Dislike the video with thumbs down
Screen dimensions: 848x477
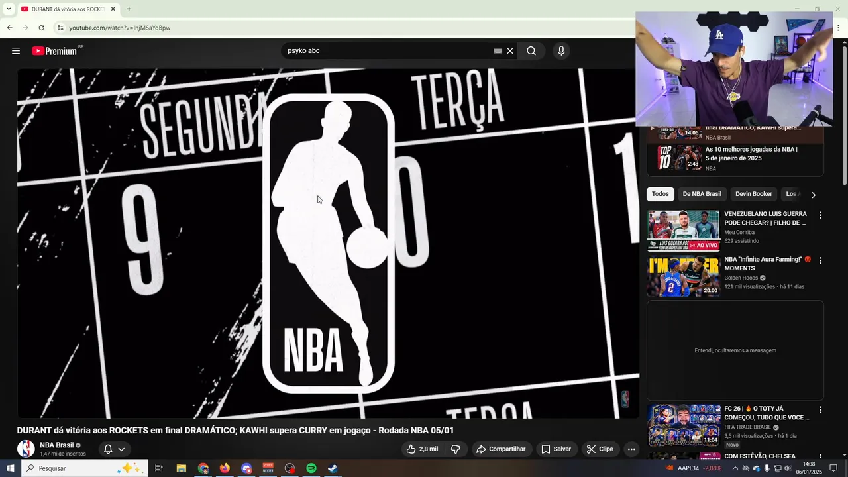coord(455,449)
